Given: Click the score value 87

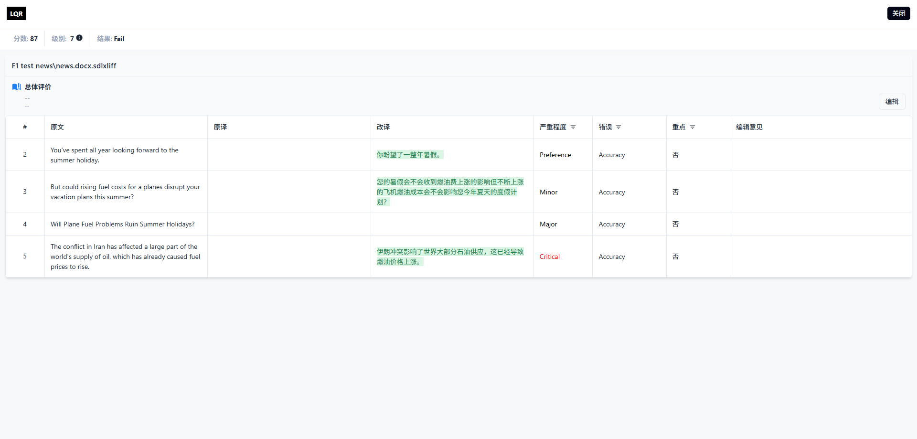Looking at the screenshot, I should [34, 39].
